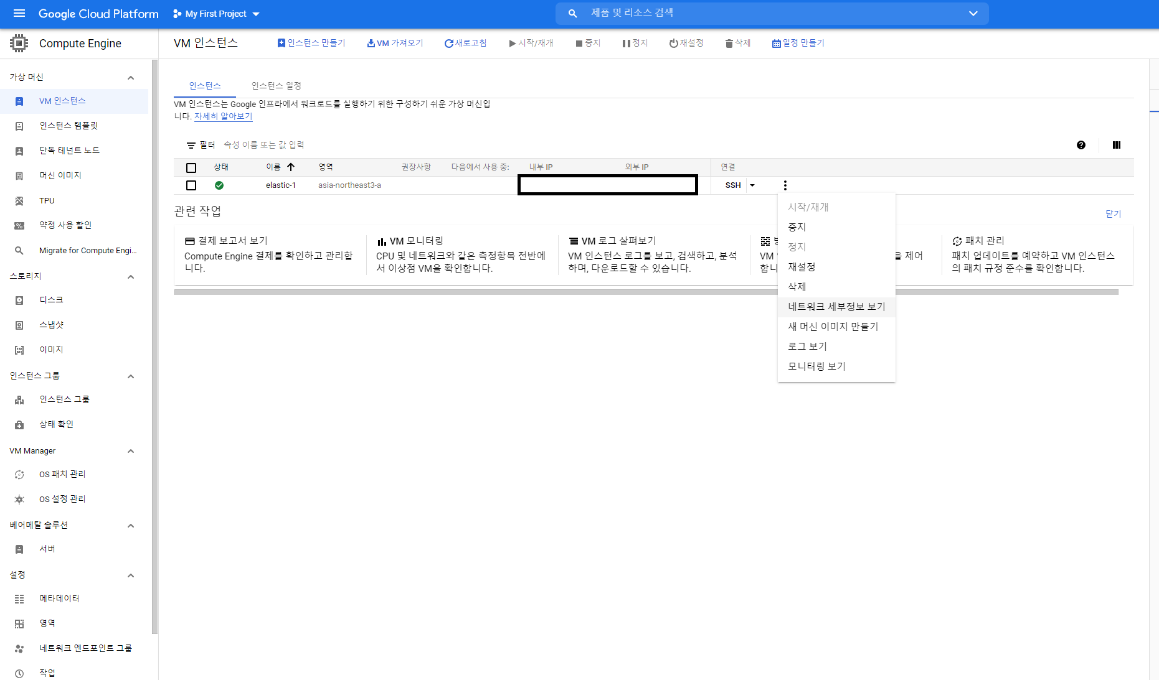Collapse the VM Manager section
Image resolution: width=1159 pixels, height=680 pixels.
coord(131,451)
